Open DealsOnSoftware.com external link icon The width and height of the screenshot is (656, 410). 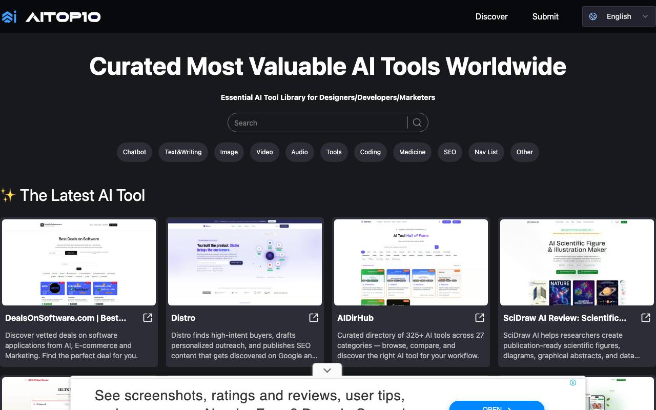148,318
